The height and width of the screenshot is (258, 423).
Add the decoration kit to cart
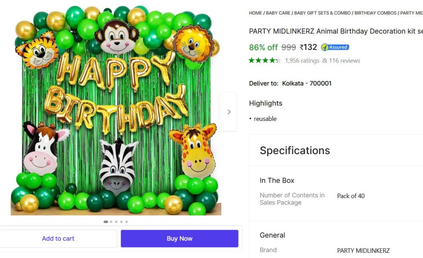[58, 239]
